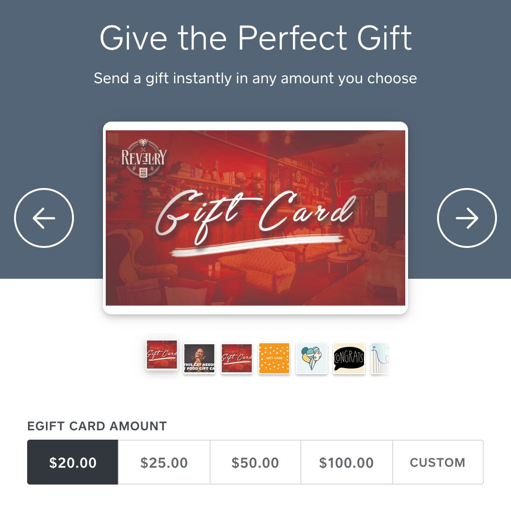Select the $20.00 eGift amount
This screenshot has height=507, width=511.
[x=73, y=462]
